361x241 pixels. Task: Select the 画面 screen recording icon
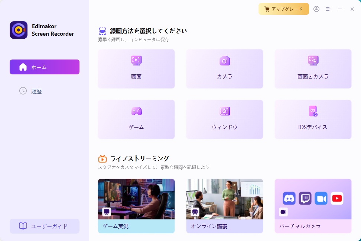(x=136, y=61)
